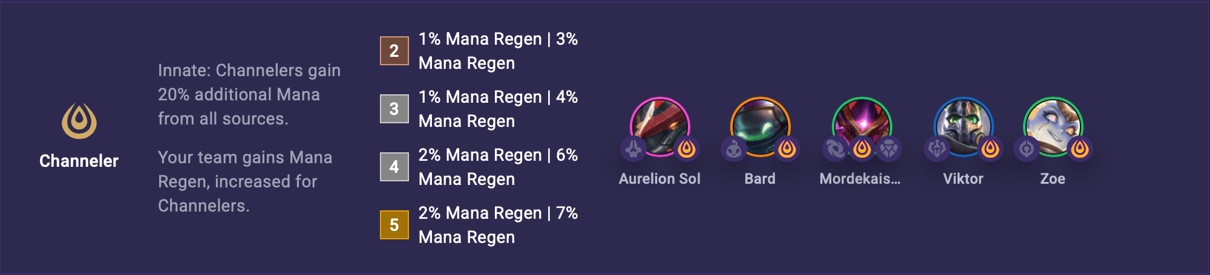This screenshot has height=275, width=1210.
Task: Click Mordekaiser's right gem-shaped trait badge
Action: (x=889, y=149)
